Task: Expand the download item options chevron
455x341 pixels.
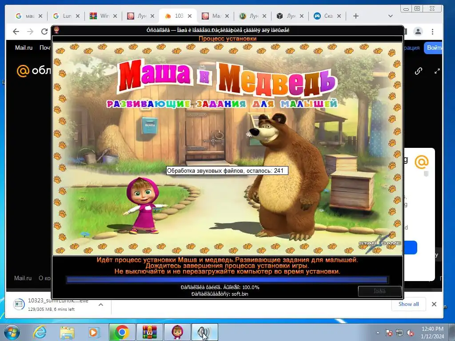Action: point(101,305)
